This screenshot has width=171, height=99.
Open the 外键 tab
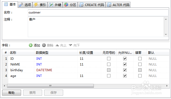point(55,5)
